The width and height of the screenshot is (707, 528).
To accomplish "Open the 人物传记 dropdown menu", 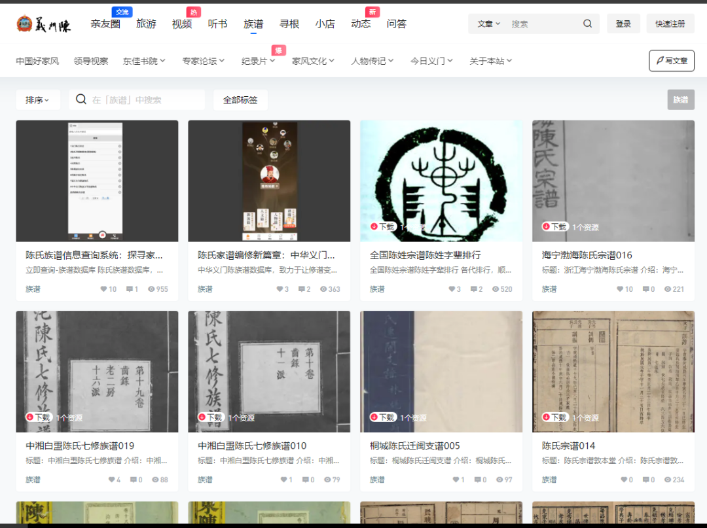I will click(372, 61).
